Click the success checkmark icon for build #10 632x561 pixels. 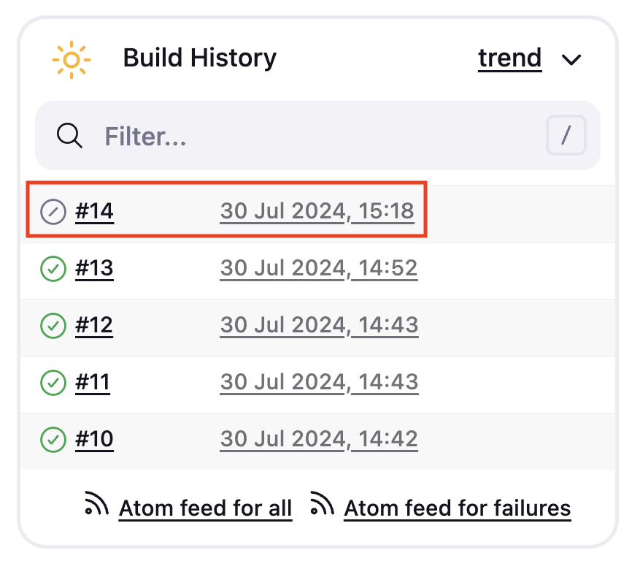[x=53, y=439]
